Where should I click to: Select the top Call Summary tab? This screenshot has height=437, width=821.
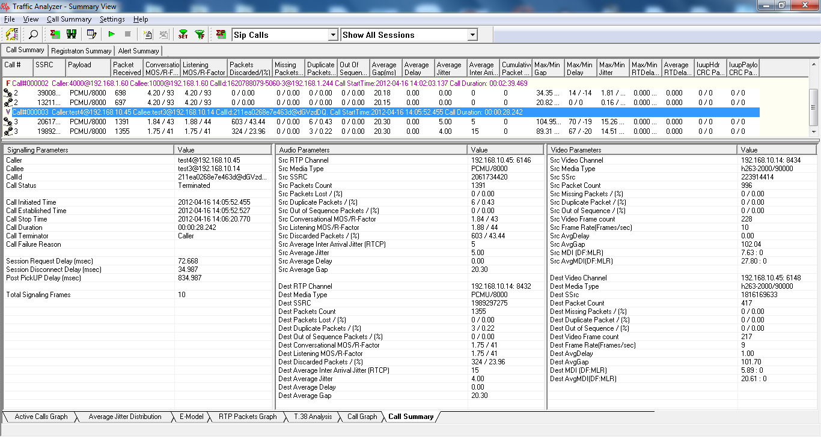click(x=25, y=50)
